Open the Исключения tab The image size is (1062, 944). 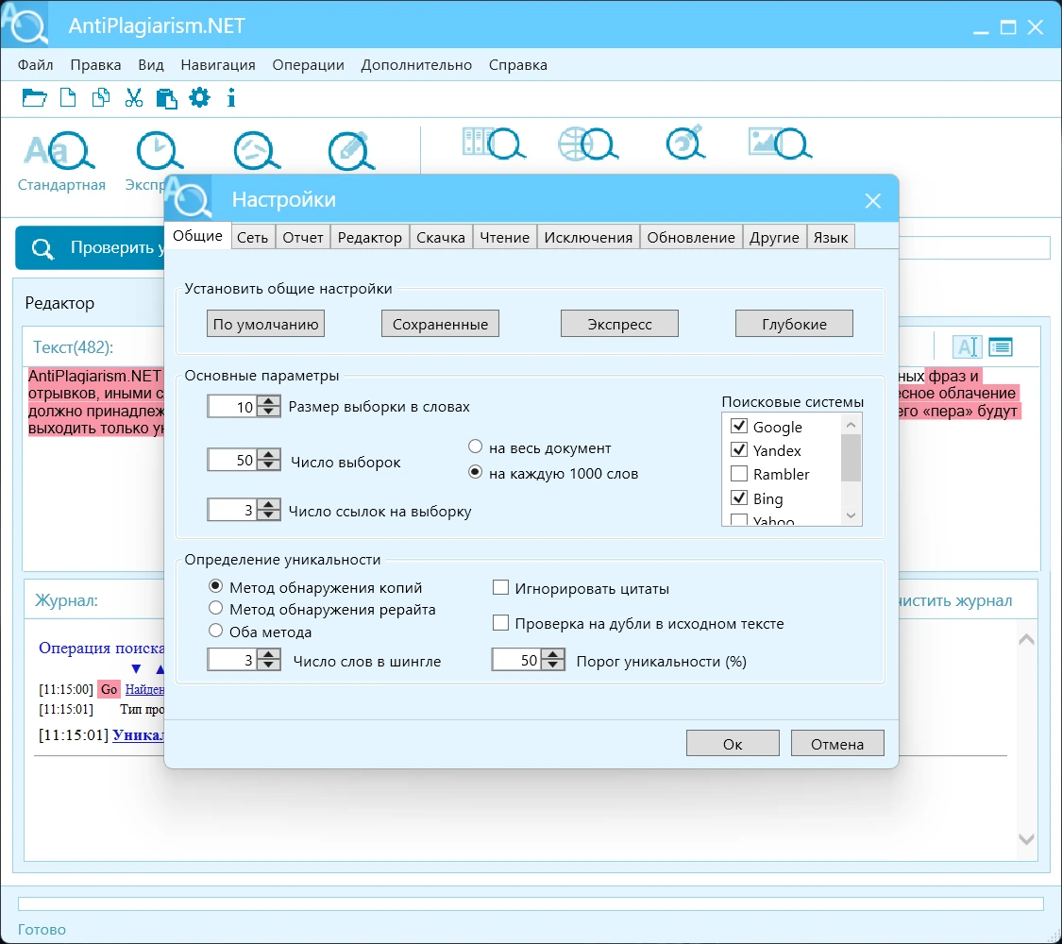588,238
